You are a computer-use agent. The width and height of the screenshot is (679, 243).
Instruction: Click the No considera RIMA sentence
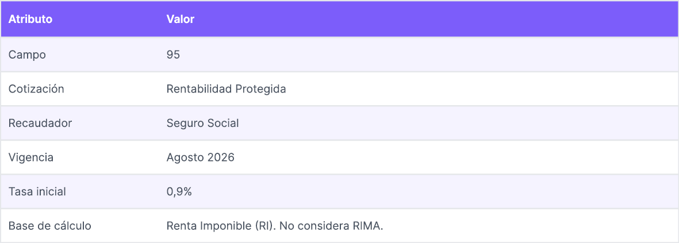tap(332, 226)
